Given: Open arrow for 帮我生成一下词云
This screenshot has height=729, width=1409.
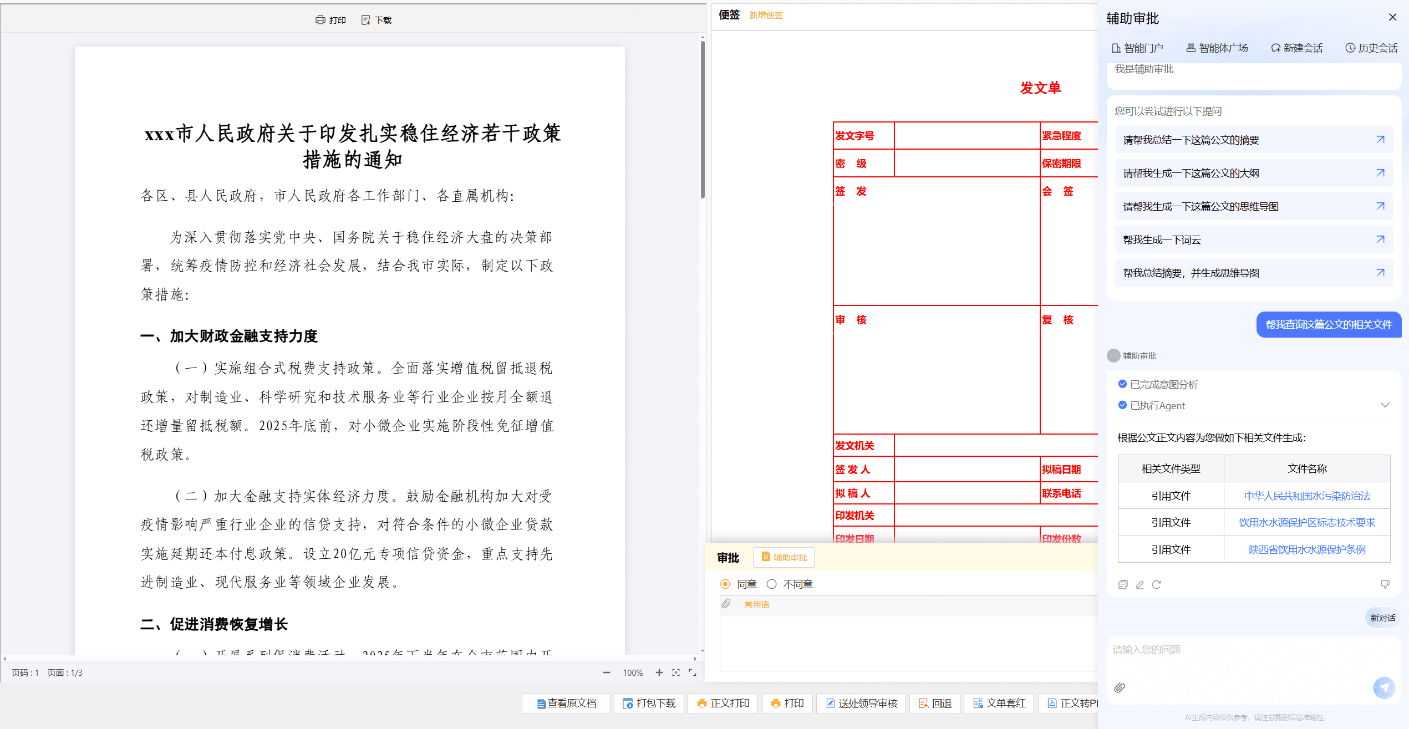Looking at the screenshot, I should pos(1380,239).
